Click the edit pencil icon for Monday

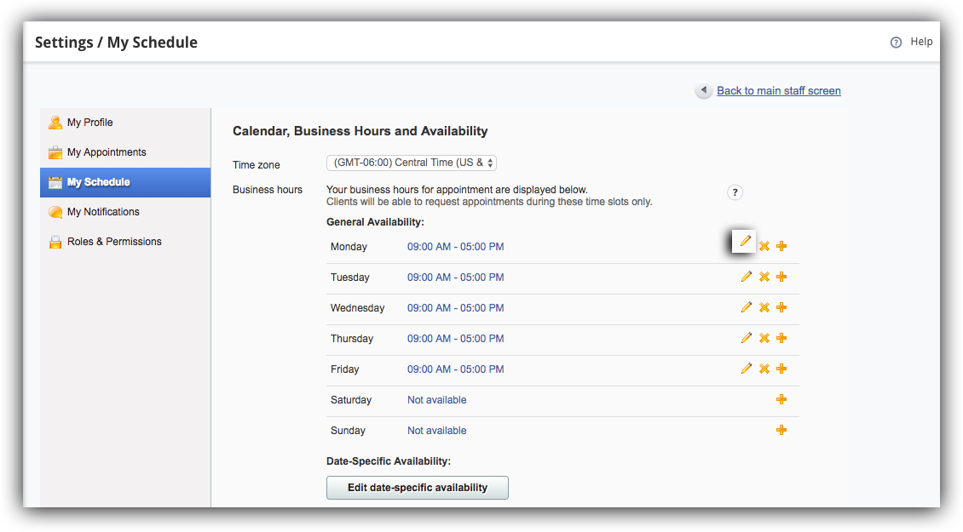pyautogui.click(x=744, y=241)
